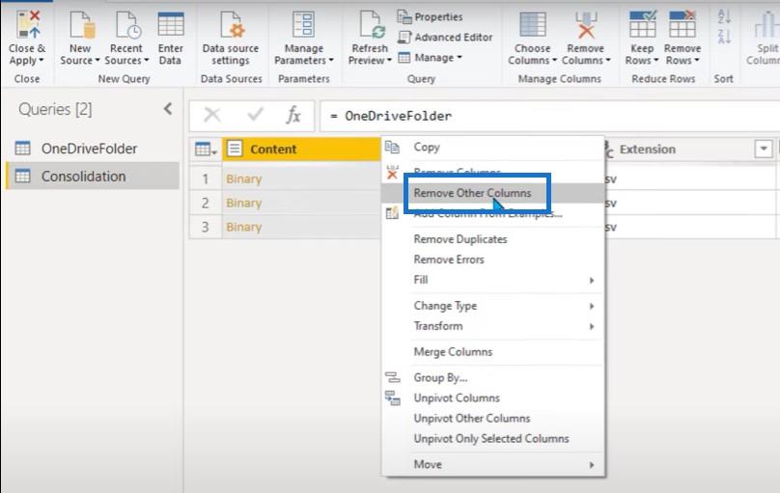Select row number 1 header
The height and width of the screenshot is (493, 780).
pyautogui.click(x=206, y=178)
